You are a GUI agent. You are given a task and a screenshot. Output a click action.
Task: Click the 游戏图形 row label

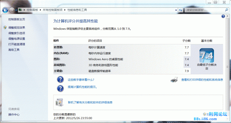pyautogui.click(x=60, y=65)
